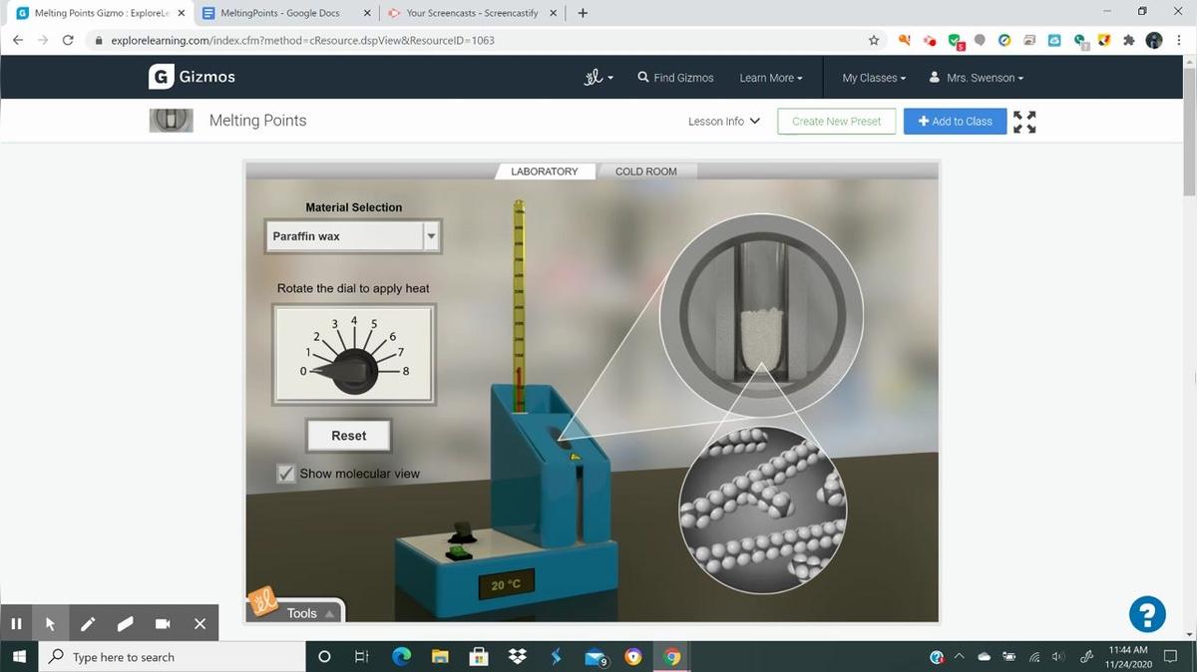Image resolution: width=1197 pixels, height=672 pixels.
Task: Uncheck Show molecular view checkbox
Action: click(x=287, y=474)
